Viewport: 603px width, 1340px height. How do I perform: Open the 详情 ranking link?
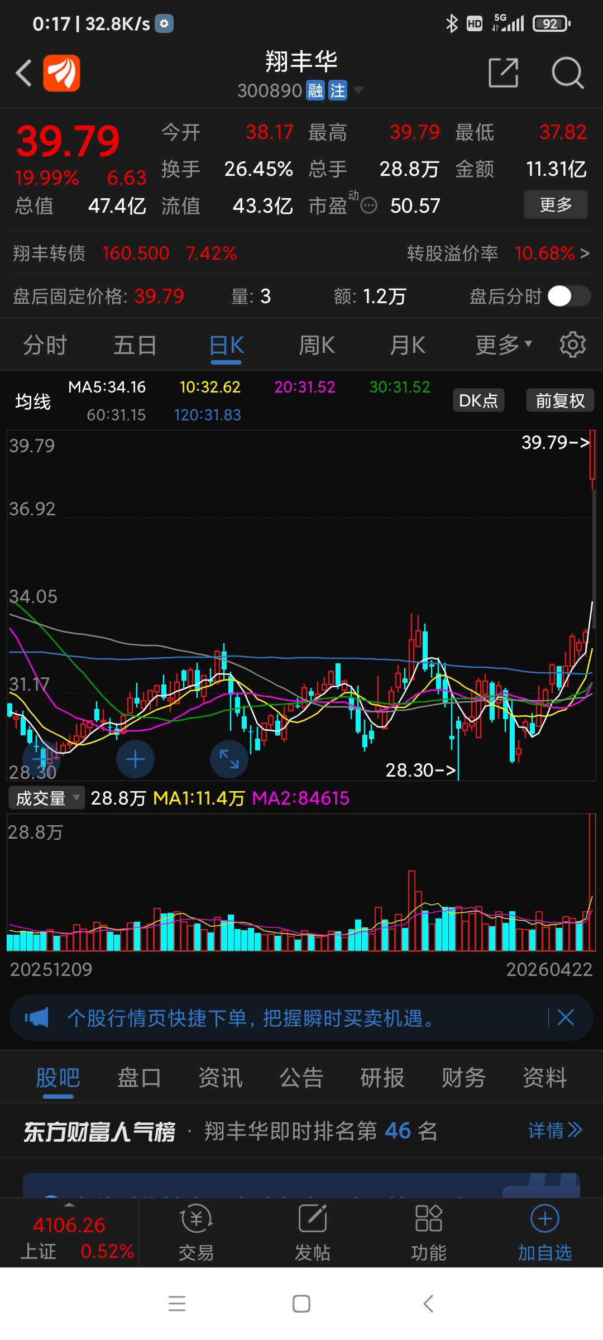(x=555, y=1131)
